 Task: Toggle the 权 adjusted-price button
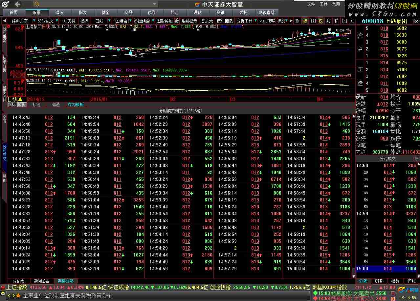coord(321,21)
